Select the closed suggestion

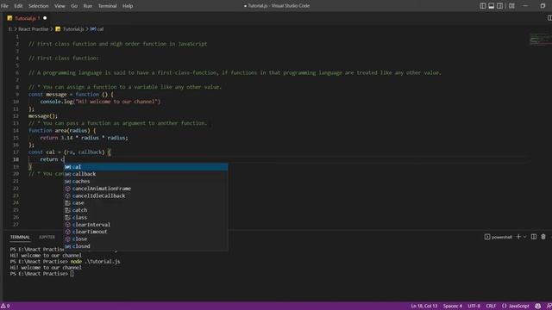146,246
